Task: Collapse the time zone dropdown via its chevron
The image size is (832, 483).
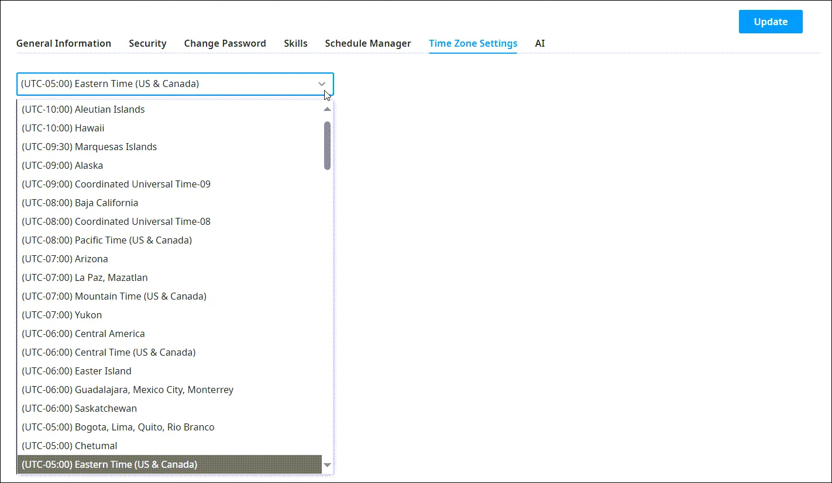Action: pos(322,84)
